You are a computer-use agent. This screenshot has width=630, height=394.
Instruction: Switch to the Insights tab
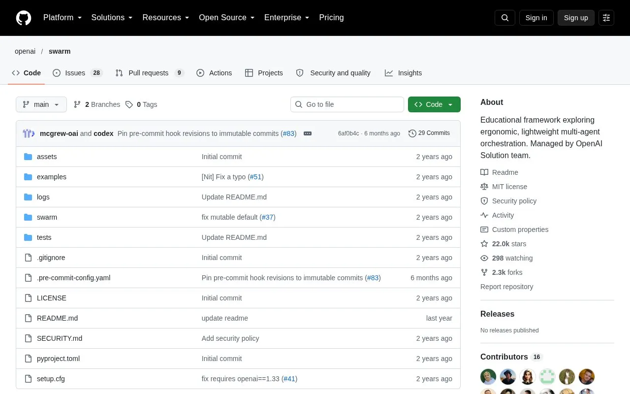click(x=403, y=73)
